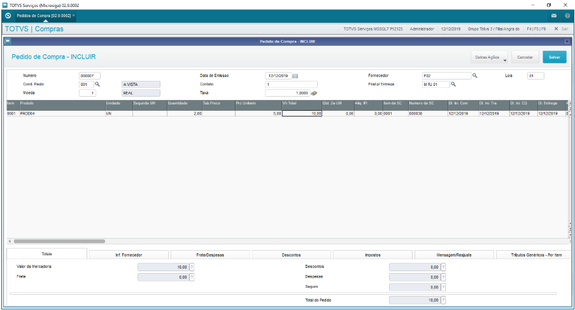Close the Pedidos de Compra tab
This screenshot has height=310, width=575.
coord(74,15)
